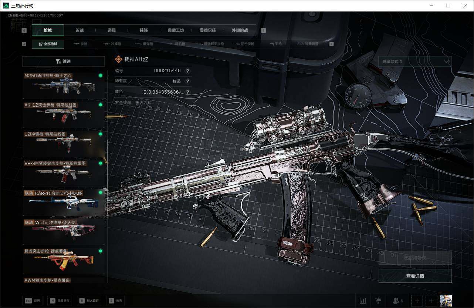Filter by 步枪 rifle category
474x308 pixels.
tap(81, 44)
